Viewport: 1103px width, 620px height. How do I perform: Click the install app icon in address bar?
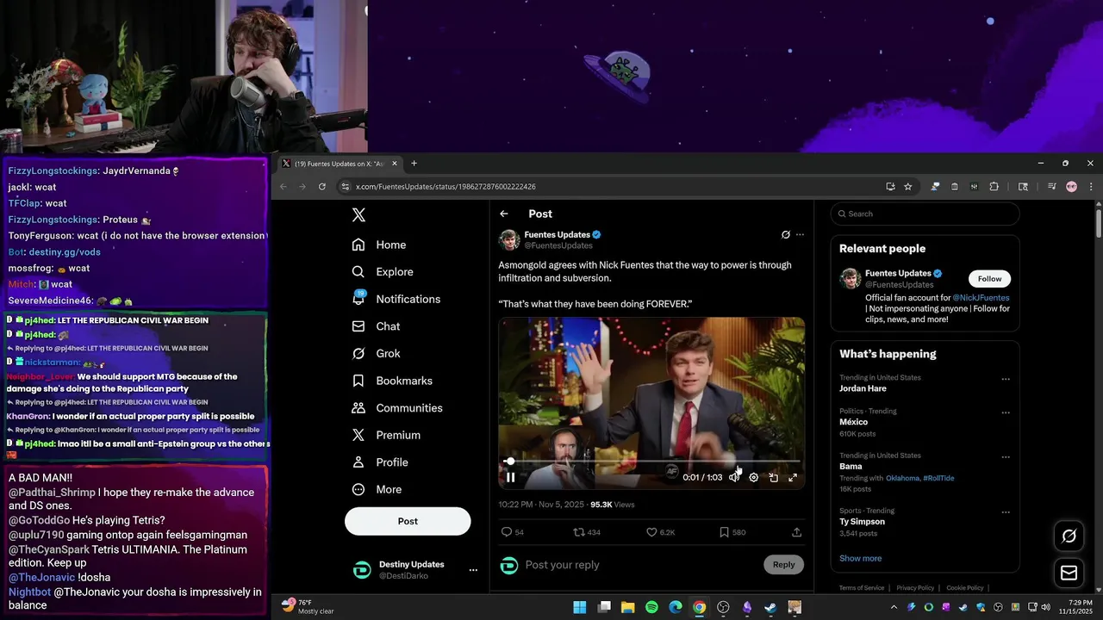coord(890,187)
